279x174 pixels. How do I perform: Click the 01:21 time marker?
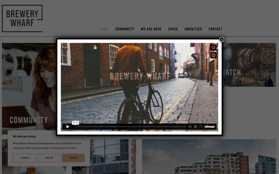(76, 123)
